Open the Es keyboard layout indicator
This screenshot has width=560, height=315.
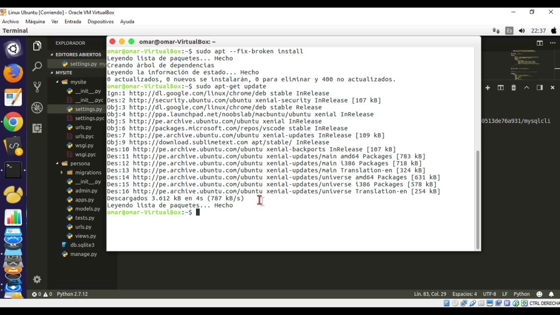point(509,31)
